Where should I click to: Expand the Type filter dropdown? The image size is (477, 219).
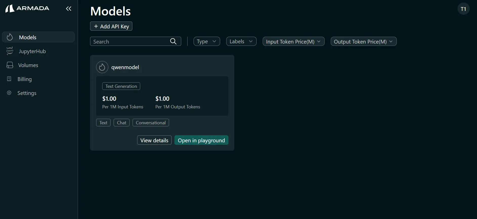pos(207,41)
